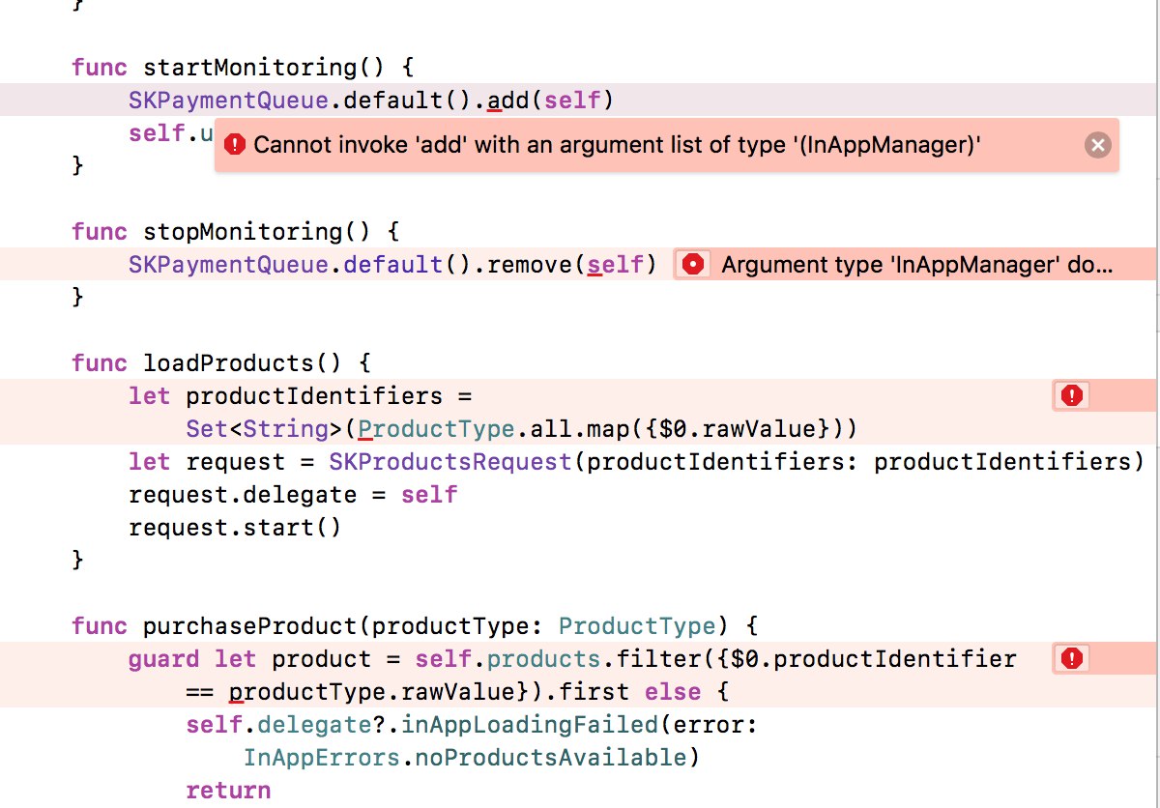Click the 'startMonitoring' function name
This screenshot has width=1160, height=808.
pyautogui.click(x=250, y=68)
